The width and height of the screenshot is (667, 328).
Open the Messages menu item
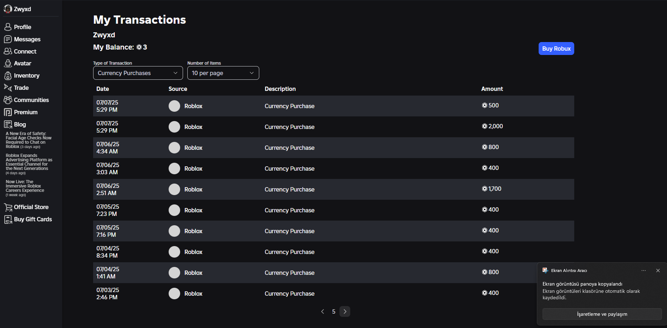click(27, 39)
